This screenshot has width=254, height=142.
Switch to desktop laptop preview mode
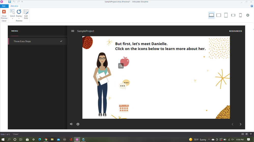(211, 15)
